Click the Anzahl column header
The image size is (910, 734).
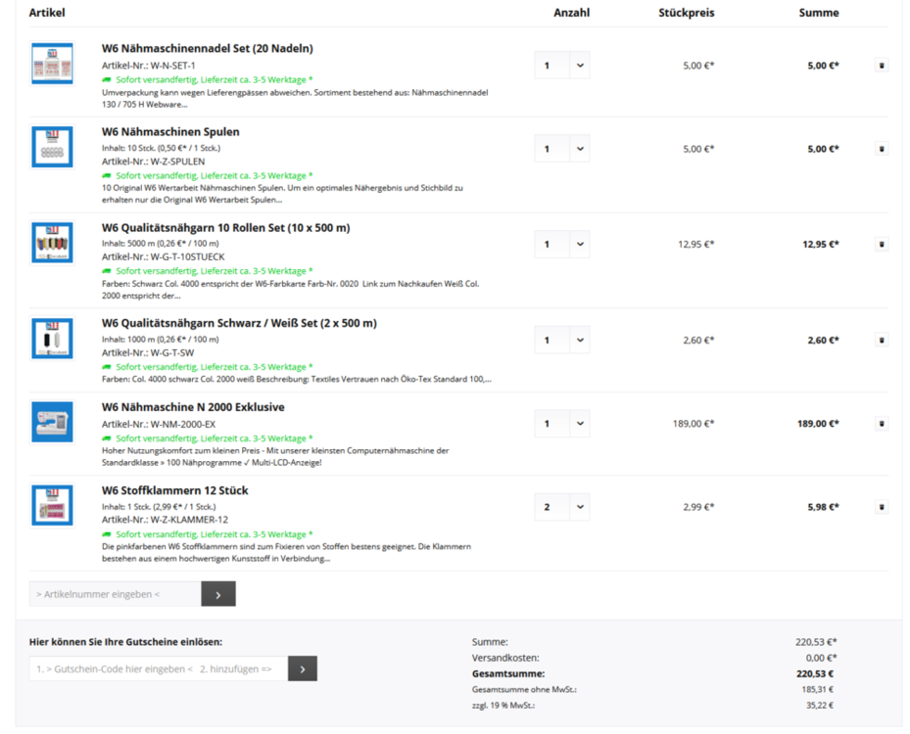point(572,13)
